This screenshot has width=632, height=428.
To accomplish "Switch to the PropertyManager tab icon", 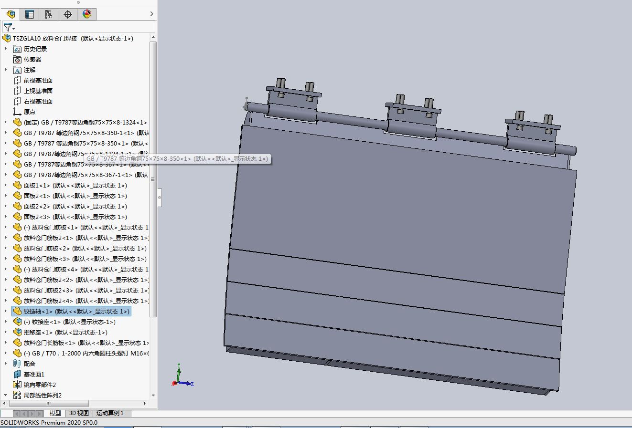I will pos(30,14).
